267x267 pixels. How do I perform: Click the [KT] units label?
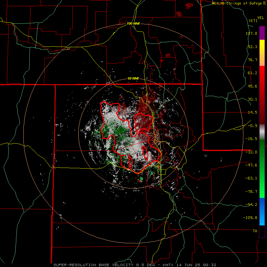[x=253, y=20]
